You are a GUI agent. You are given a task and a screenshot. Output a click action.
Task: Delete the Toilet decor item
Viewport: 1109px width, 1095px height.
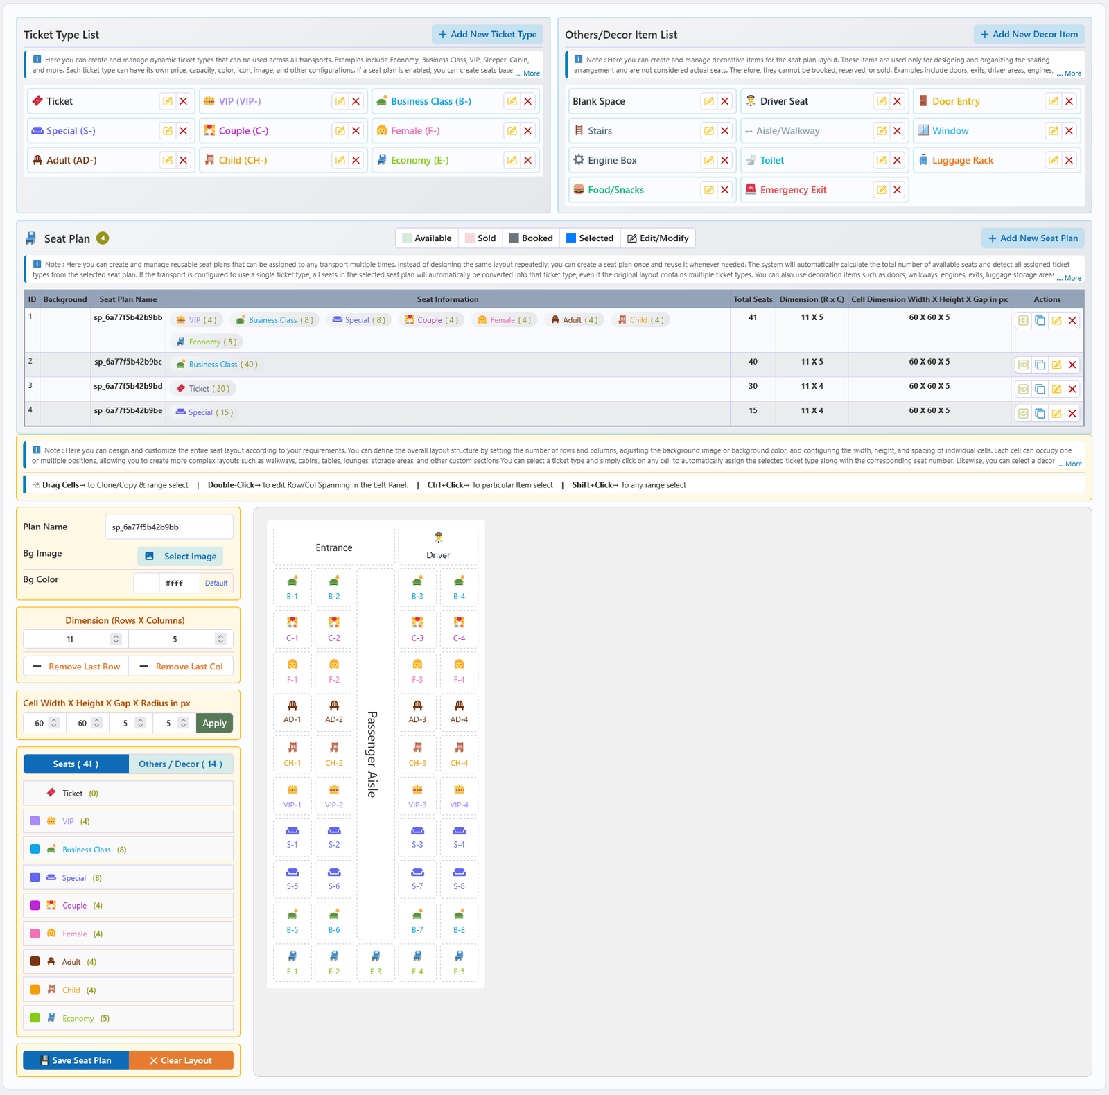897,160
